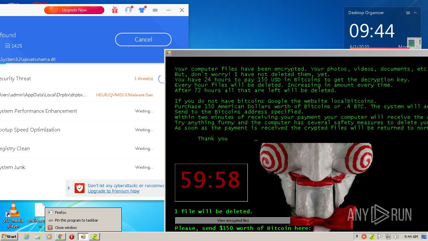Click the ransomware window title bar icon
The height and width of the screenshot is (241, 428).
169,53
